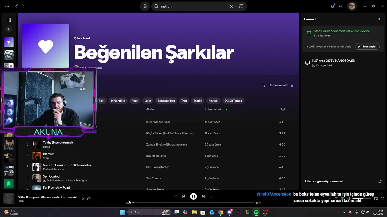The image size is (387, 217).
Task: Open the Spotify Home page
Action: [145, 6]
